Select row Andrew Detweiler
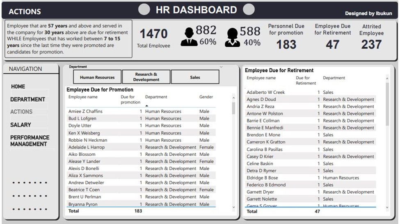This screenshot has width=400, height=224. coord(141,182)
